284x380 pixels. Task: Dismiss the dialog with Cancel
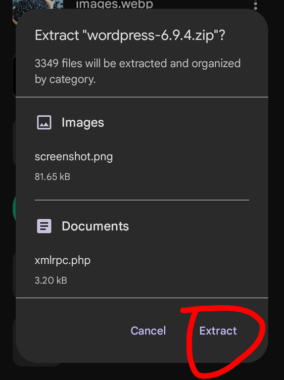click(148, 330)
